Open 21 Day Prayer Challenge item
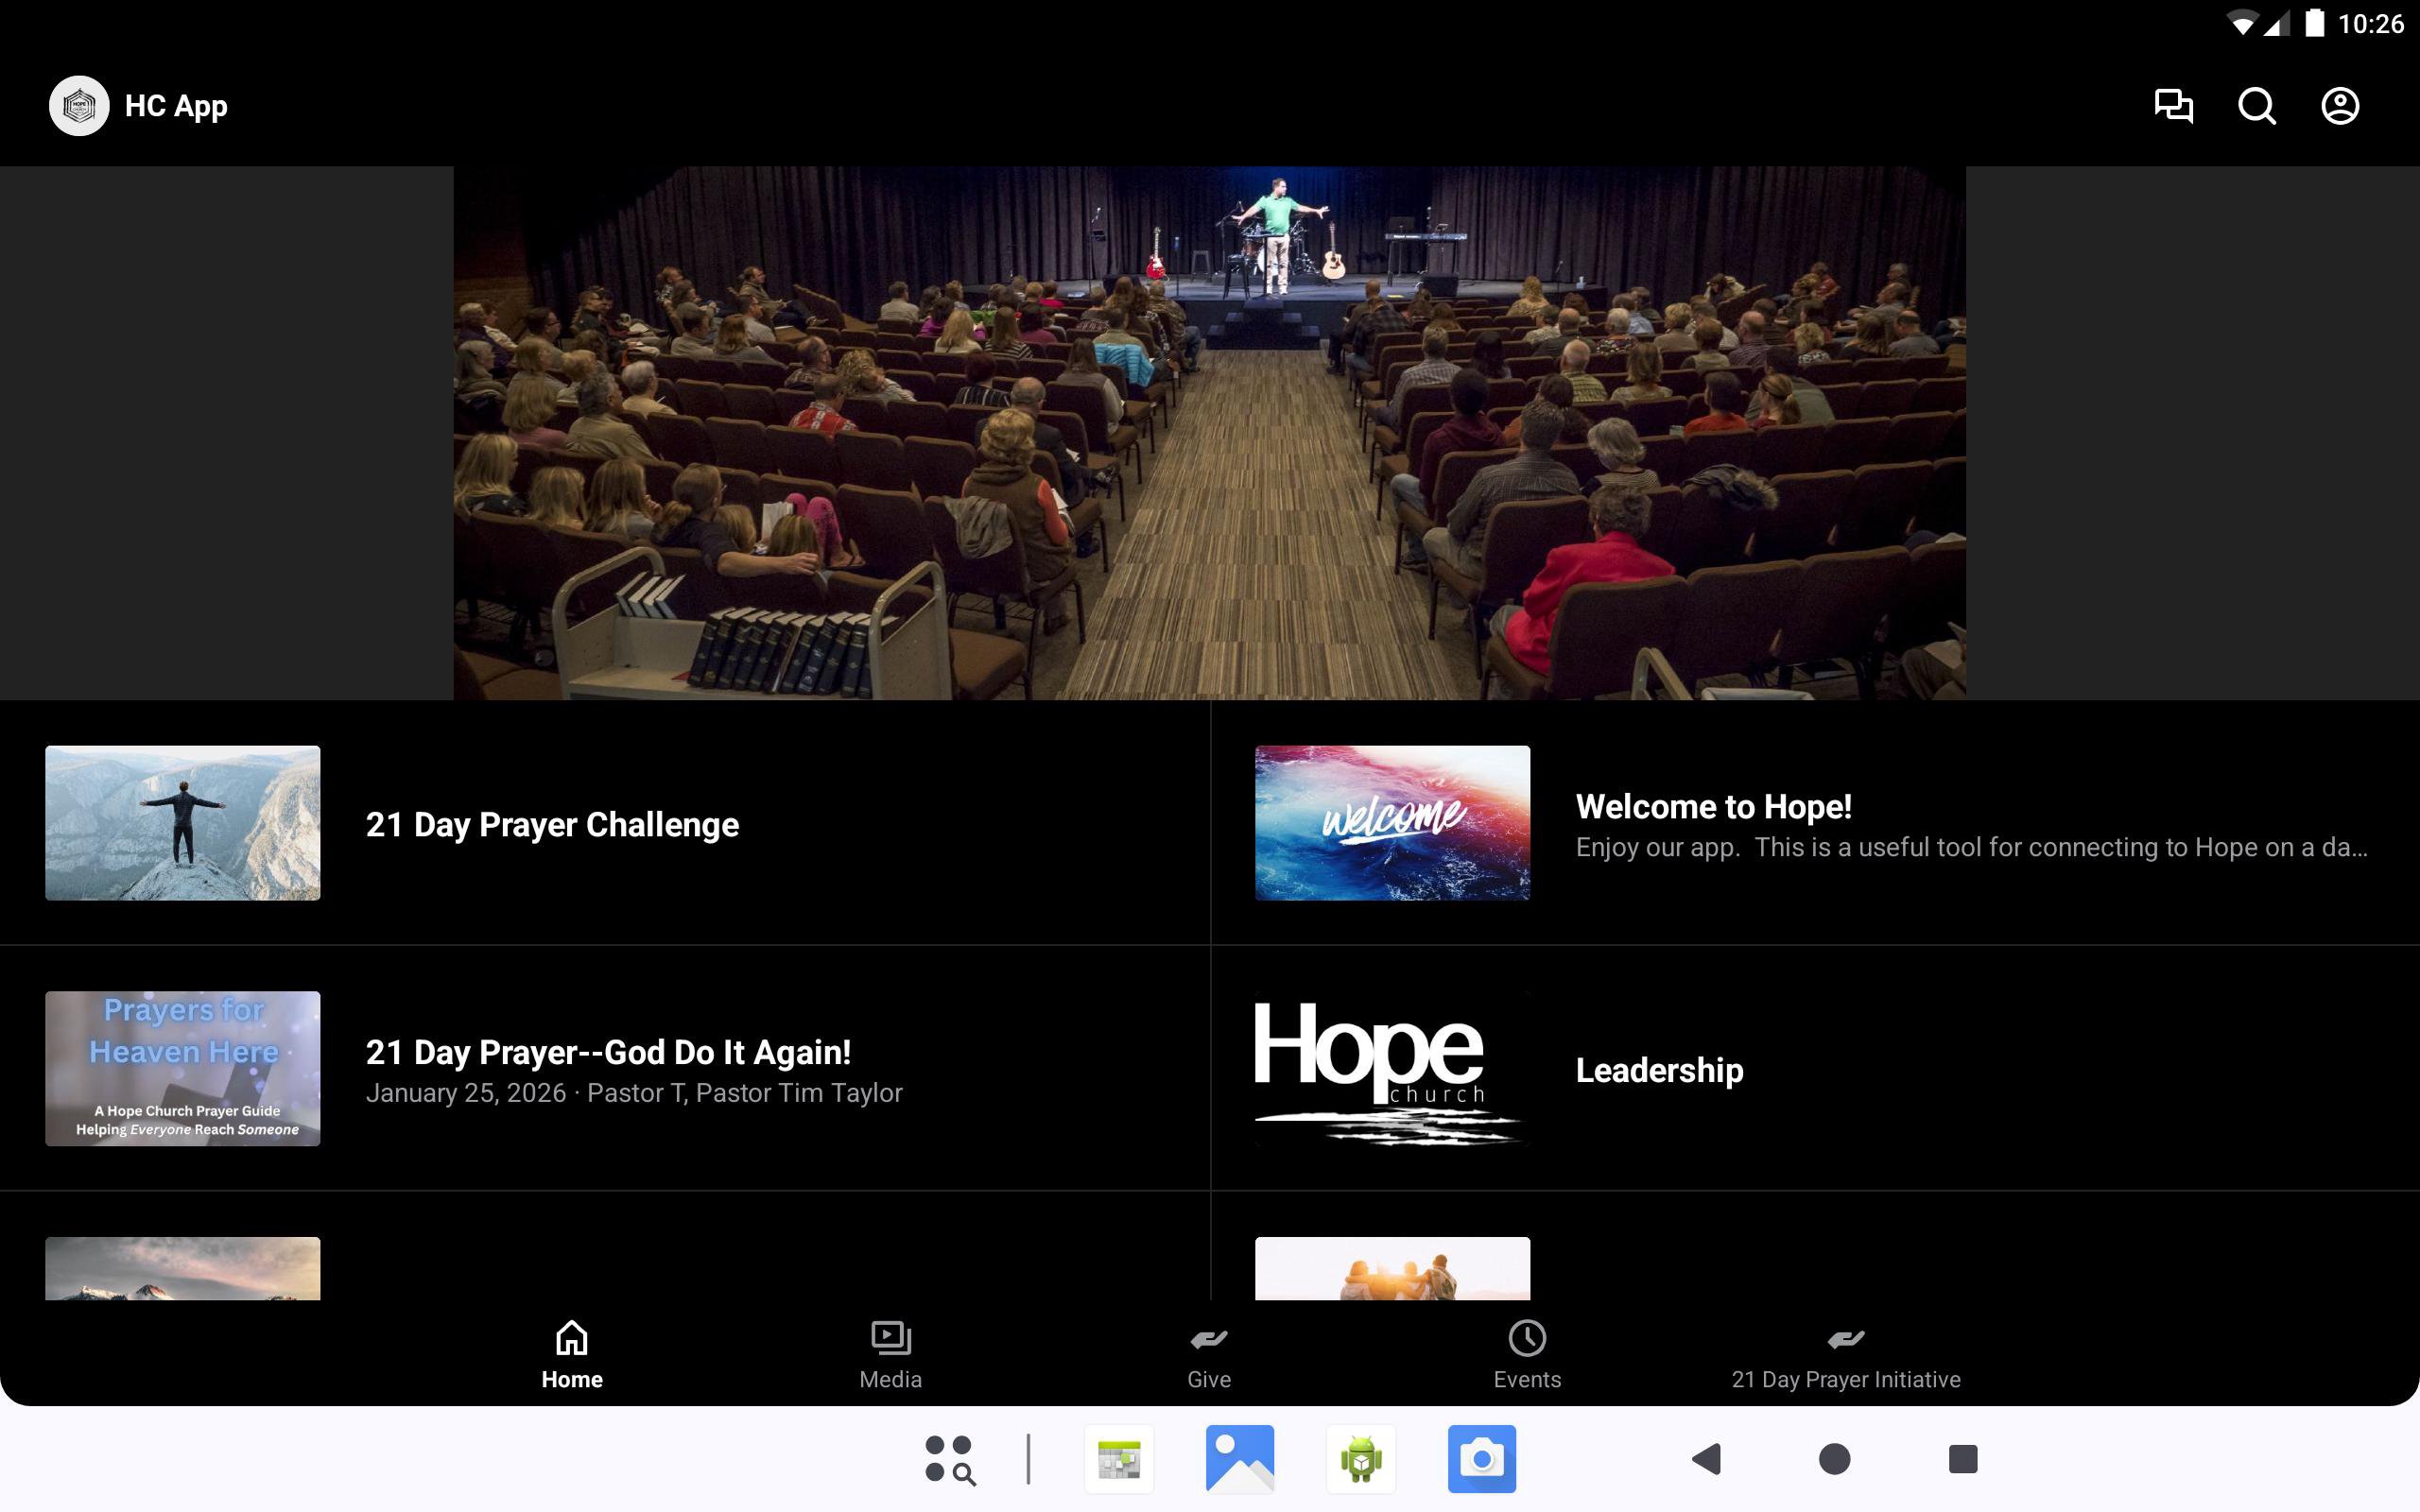The width and height of the screenshot is (2420, 1512). [552, 824]
